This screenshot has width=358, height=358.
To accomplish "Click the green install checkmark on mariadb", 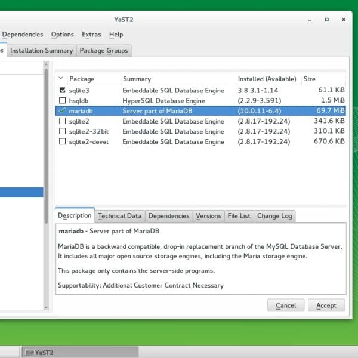I will 62,111.
